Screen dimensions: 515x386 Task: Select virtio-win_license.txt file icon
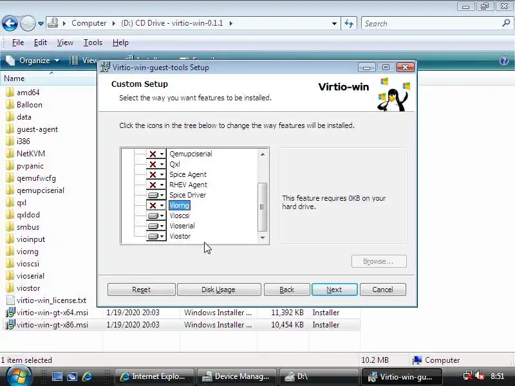10,300
